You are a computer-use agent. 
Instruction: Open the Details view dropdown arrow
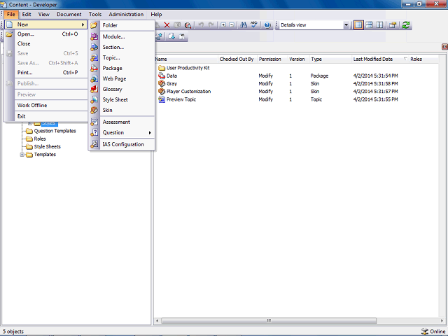coord(346,25)
